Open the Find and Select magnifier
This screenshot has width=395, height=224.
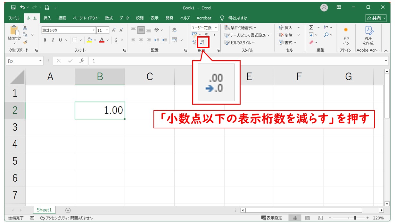tap(326, 35)
